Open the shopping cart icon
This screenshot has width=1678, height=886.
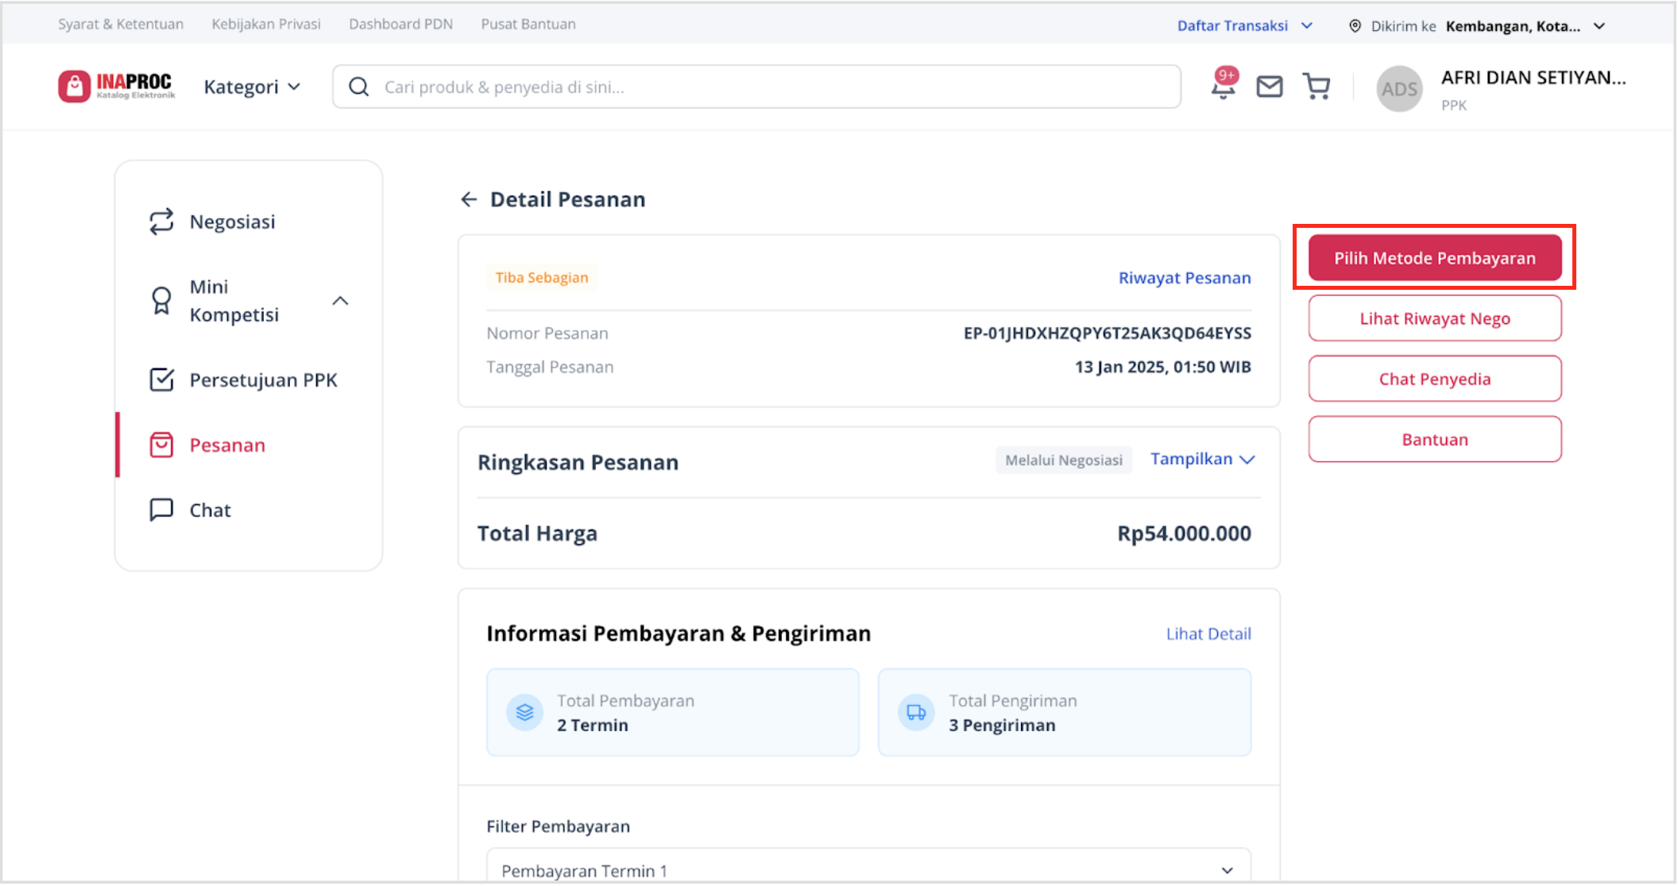pos(1316,87)
